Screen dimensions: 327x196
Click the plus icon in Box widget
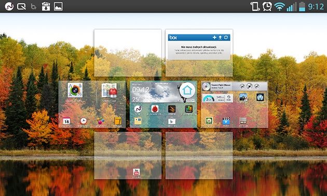[x=214, y=37]
